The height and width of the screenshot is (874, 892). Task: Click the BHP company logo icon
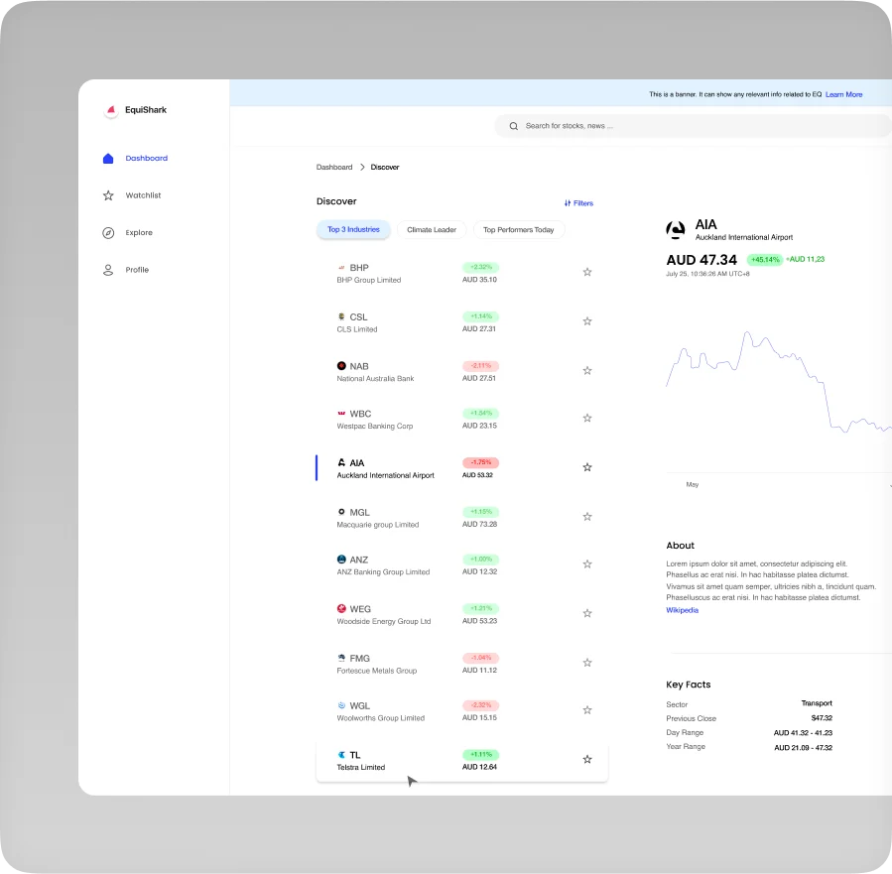341,267
